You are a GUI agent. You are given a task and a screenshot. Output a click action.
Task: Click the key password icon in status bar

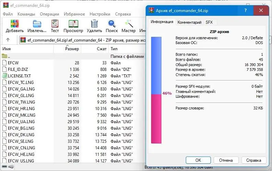tap(11, 167)
